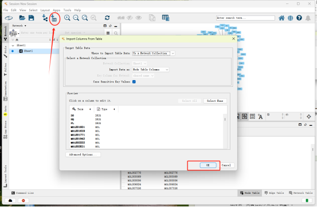Zoom in using magnifier plus icon

point(67,18)
